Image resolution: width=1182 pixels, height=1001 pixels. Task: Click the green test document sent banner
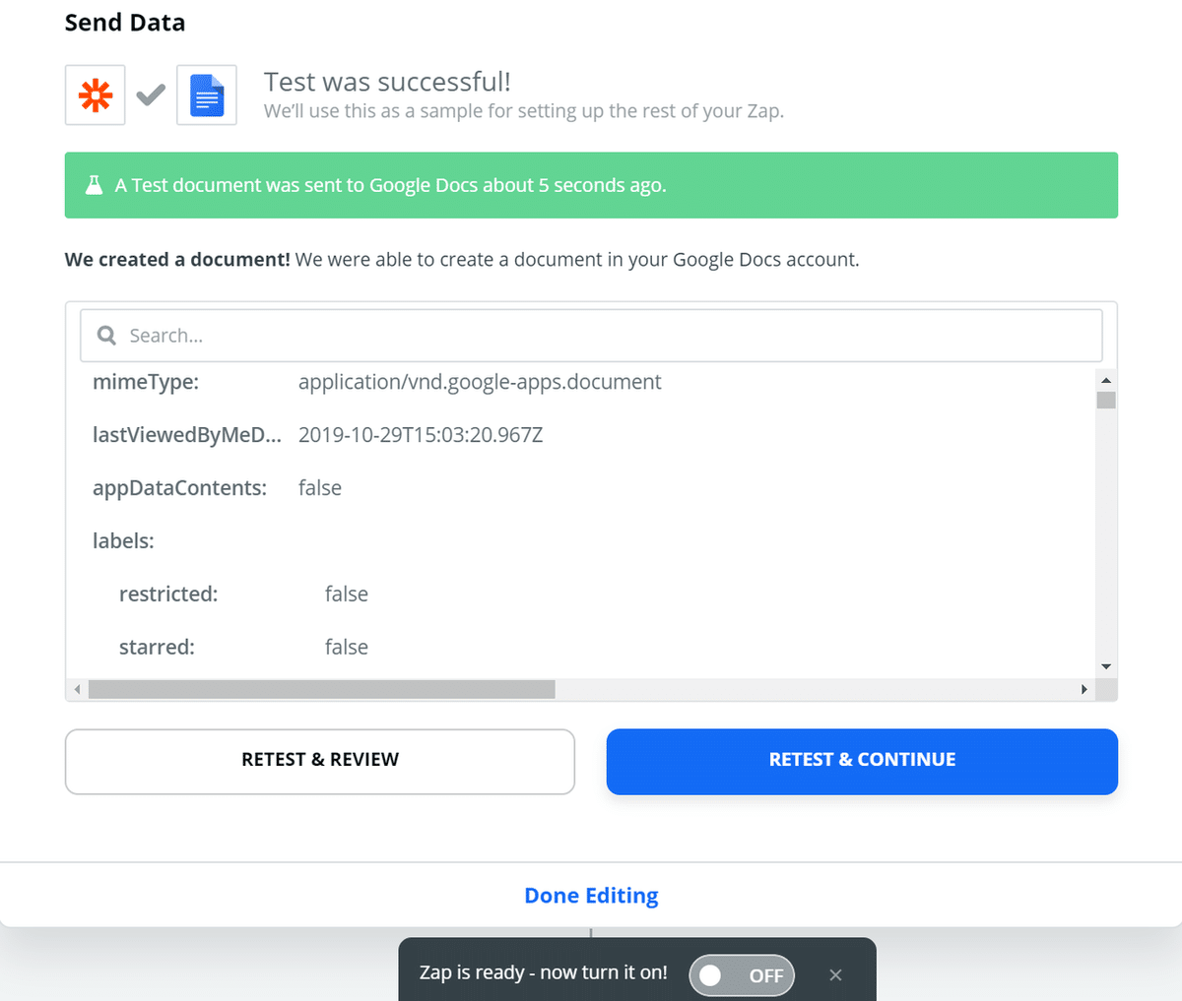(591, 185)
